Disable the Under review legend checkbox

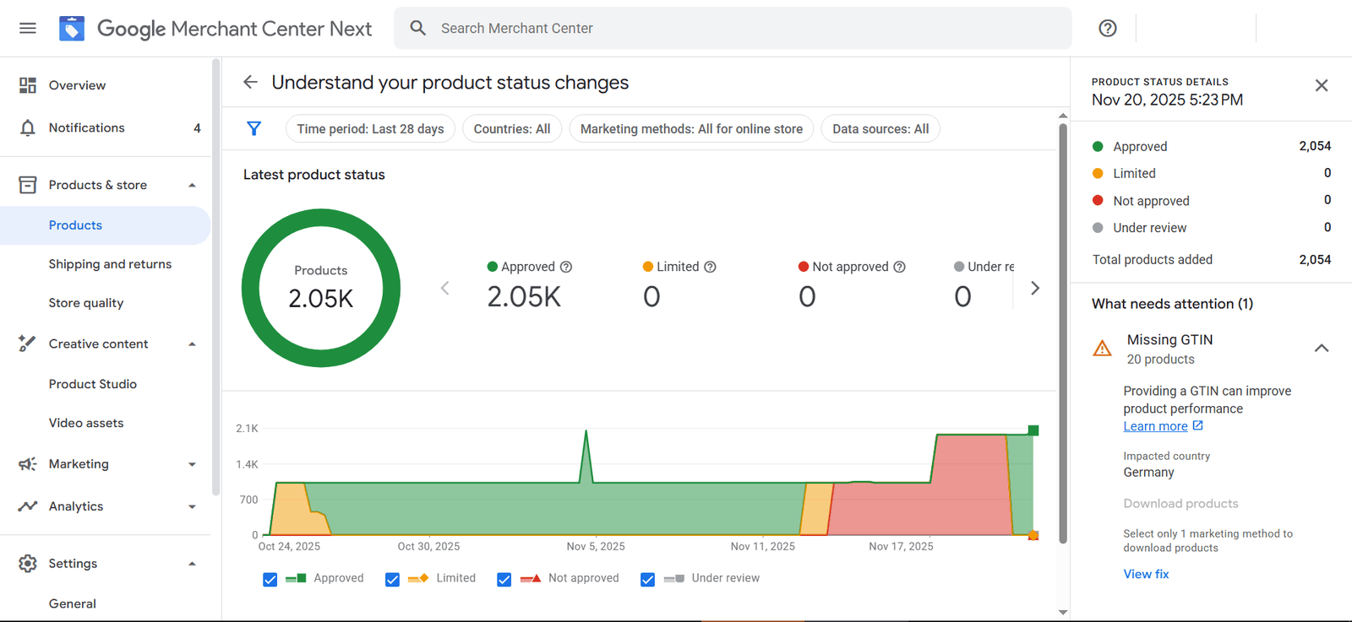click(x=647, y=579)
